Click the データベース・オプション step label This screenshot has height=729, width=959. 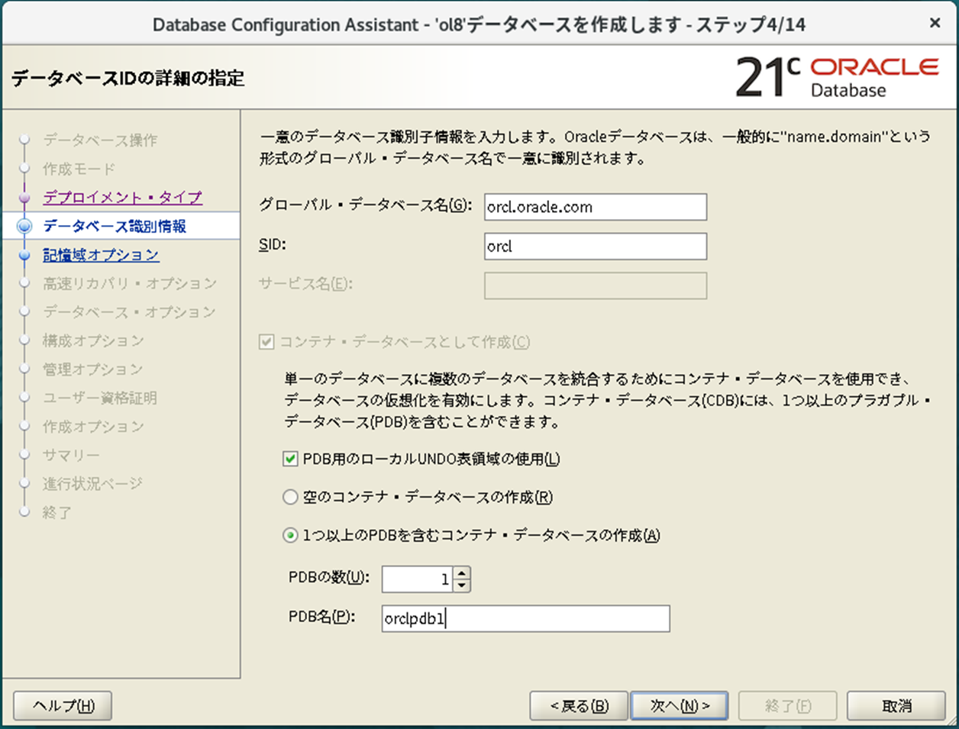pos(129,312)
